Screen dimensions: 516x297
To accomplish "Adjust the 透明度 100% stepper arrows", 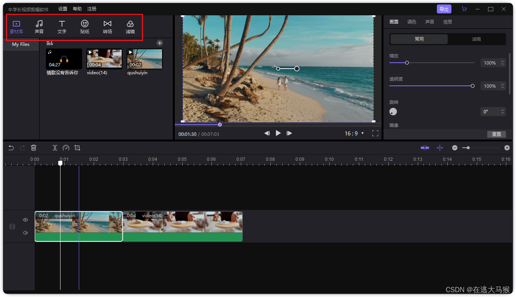I will click(x=503, y=86).
